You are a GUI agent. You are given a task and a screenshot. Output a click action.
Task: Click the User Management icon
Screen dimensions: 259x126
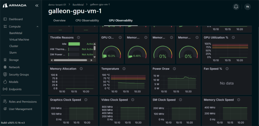pos(5,109)
